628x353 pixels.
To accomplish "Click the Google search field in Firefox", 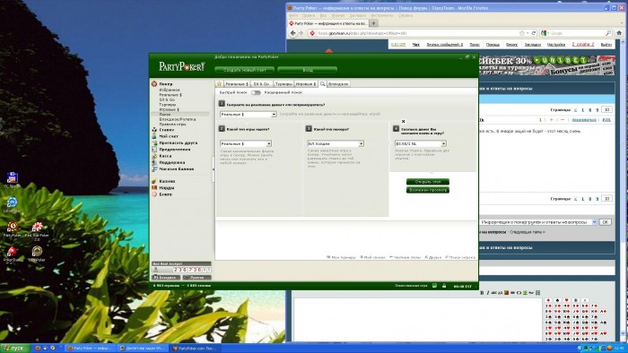I will tap(577, 33).
